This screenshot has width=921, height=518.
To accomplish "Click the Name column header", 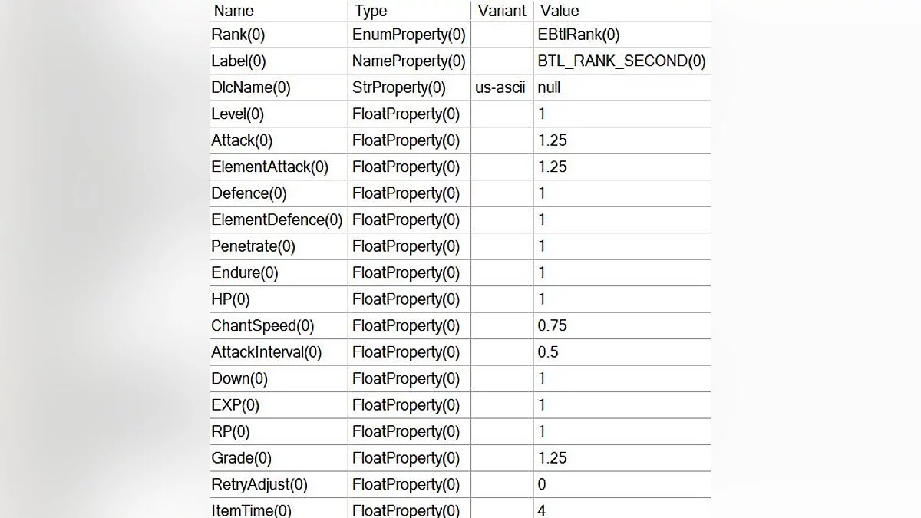I will pyautogui.click(x=233, y=11).
